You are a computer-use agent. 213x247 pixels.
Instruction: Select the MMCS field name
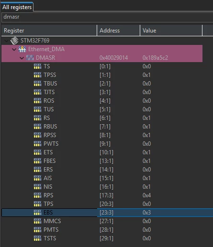[52, 221]
